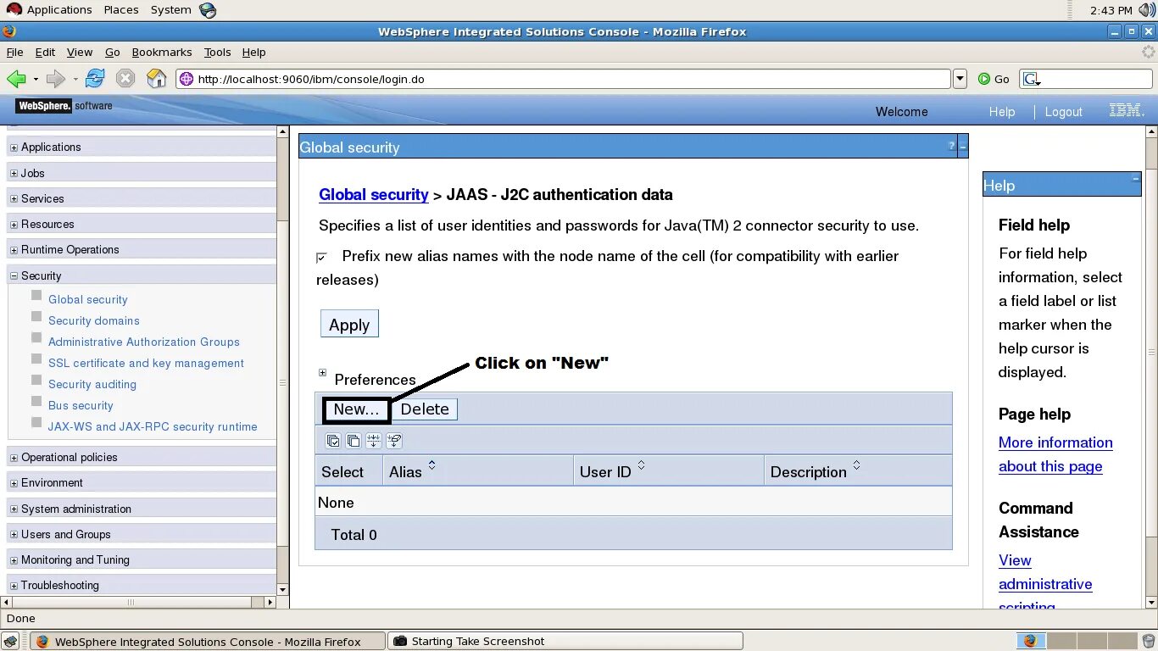Screen dimensions: 1158x651
Task: Open the Help link in the banner
Action: pos(1002,112)
